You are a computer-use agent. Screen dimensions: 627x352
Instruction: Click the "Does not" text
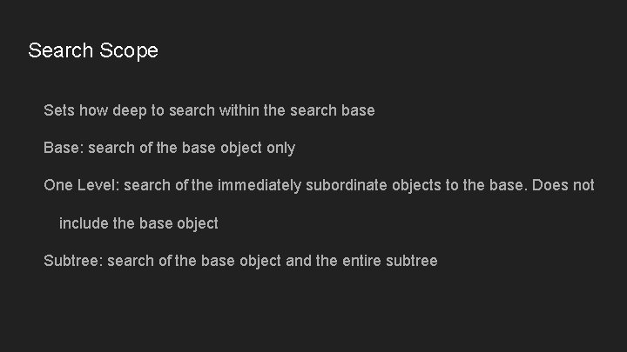click(563, 185)
